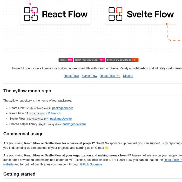This screenshot has height=182, width=182.
Task: Open the Svelte Flow link
Action: click(x=89, y=76)
